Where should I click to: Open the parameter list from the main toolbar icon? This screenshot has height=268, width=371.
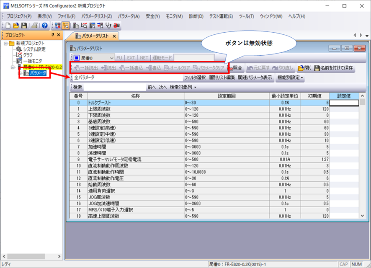(x=76, y=25)
